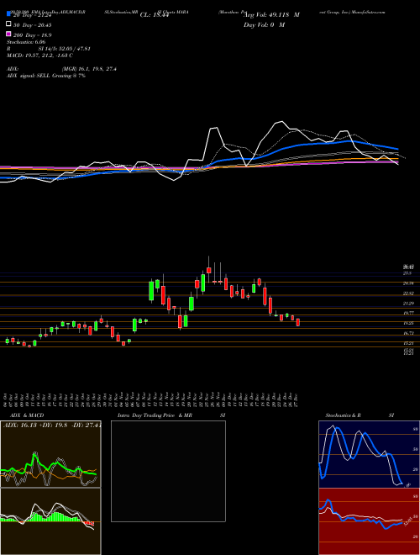Click the 16.72 price axis label
Screen dimensions: 420x555
coord(408,333)
